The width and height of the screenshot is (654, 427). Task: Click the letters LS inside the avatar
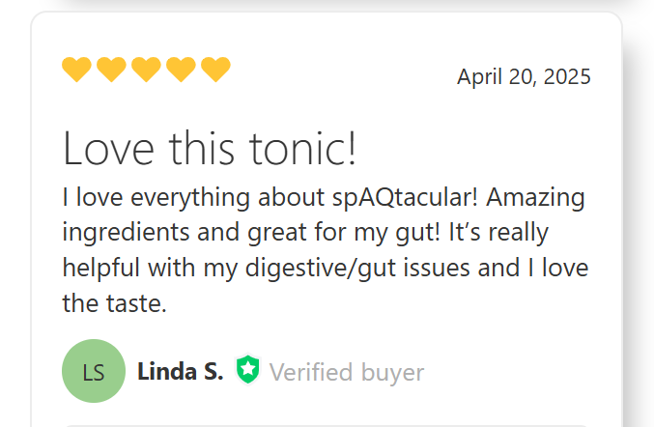94,372
